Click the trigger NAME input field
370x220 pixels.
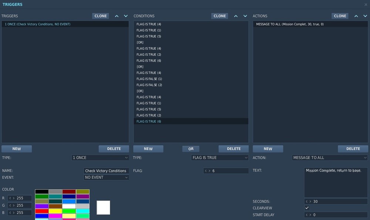tap(106, 171)
